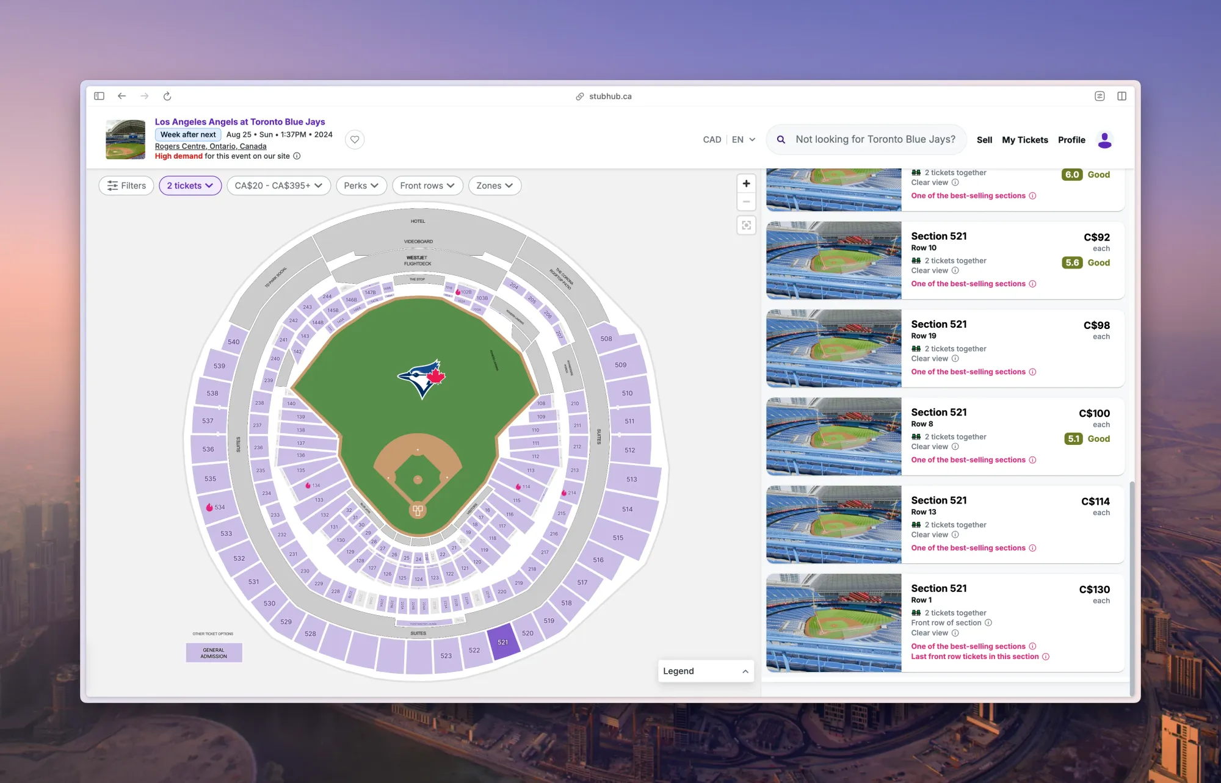This screenshot has width=1221, height=783.
Task: Open the Sell page
Action: click(984, 140)
